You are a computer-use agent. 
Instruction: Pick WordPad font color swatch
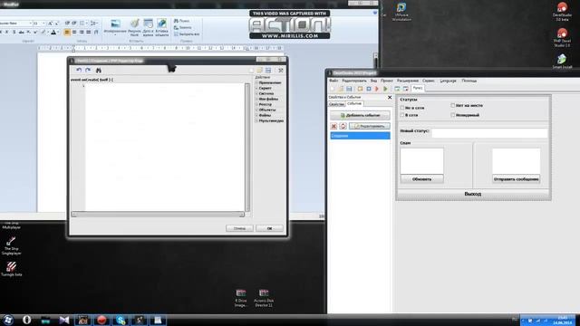pos(53,33)
